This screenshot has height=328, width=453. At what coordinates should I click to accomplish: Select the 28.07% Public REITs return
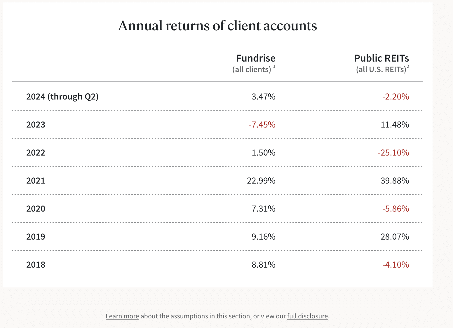click(395, 236)
